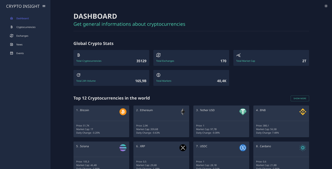The width and height of the screenshot is (332, 169).
Task: Click the Cardano dotted logo
Action: point(303,148)
